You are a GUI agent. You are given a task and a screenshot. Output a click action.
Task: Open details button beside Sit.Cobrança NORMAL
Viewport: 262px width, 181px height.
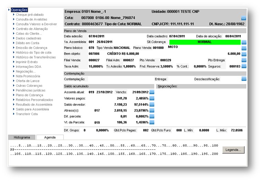(x=244, y=42)
